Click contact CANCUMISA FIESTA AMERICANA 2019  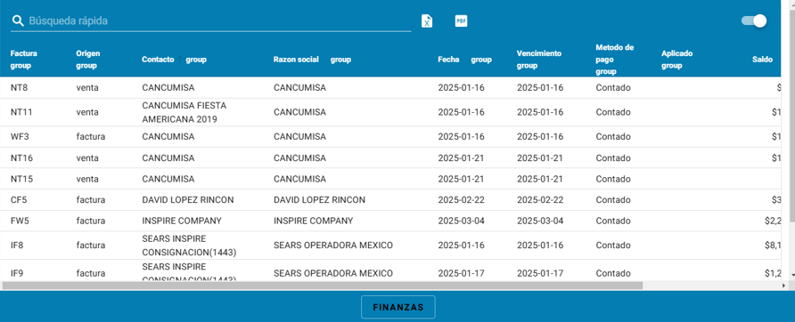(184, 112)
